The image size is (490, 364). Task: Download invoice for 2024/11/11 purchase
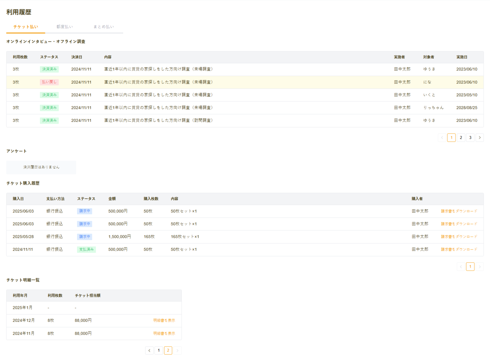(459, 250)
